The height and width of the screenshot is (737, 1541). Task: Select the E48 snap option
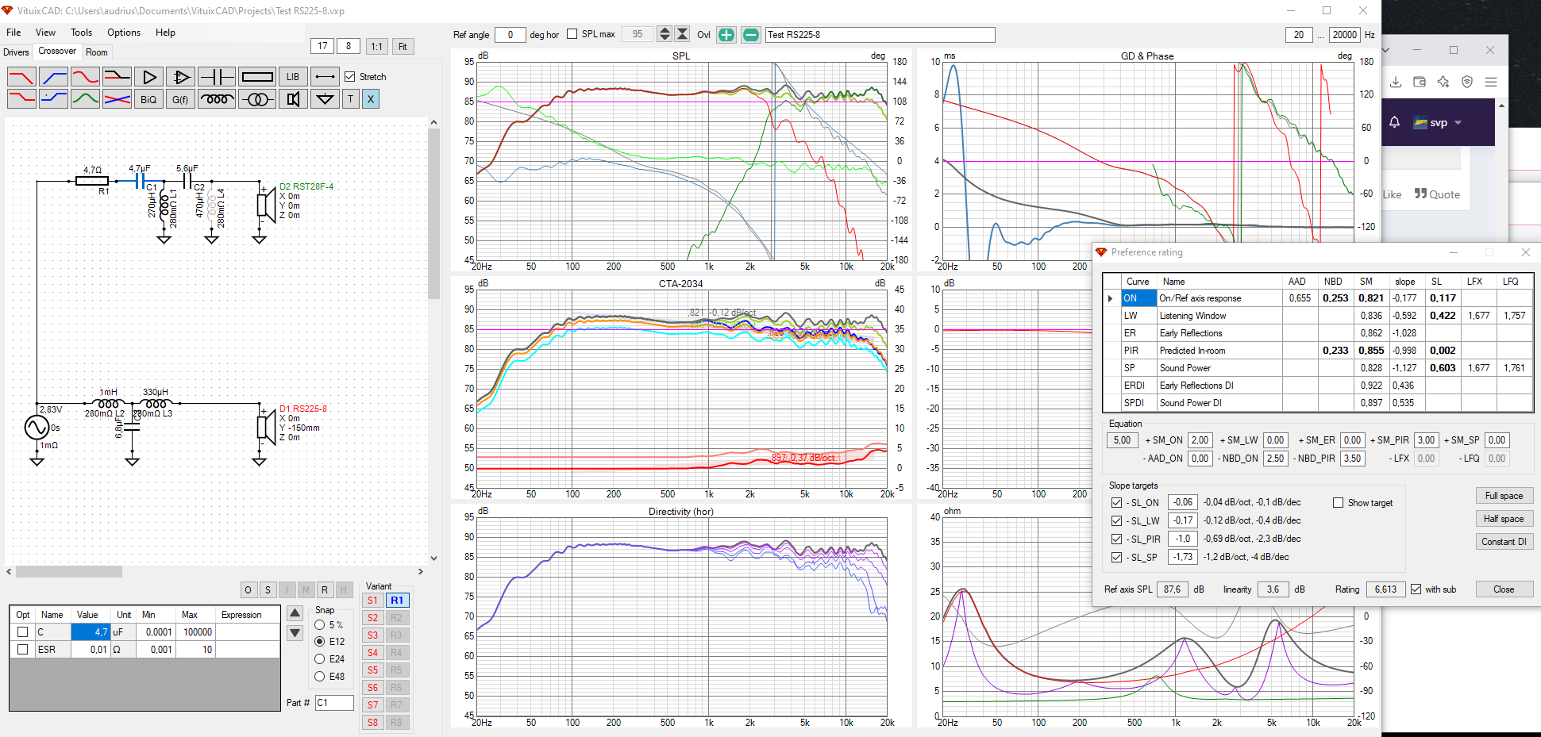pyautogui.click(x=320, y=677)
